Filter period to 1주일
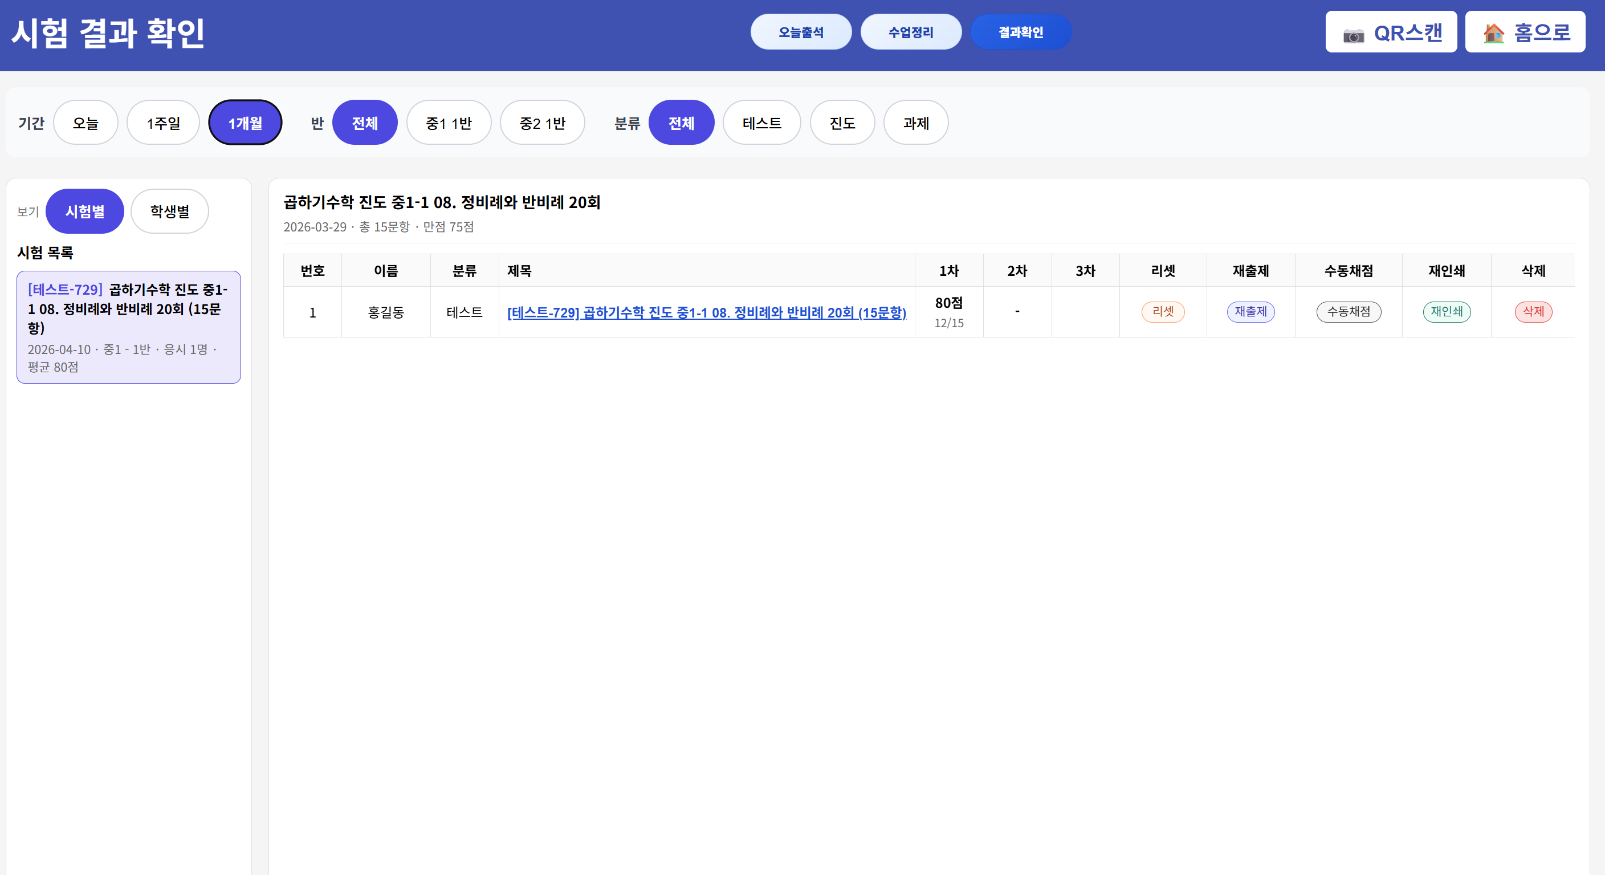Viewport: 1605px width, 875px height. pyautogui.click(x=163, y=123)
